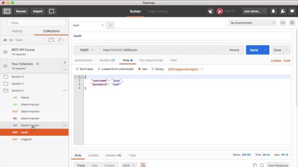The height and width of the screenshot is (167, 298).
Task: Copy response to clipboard icon
Action: 255,165
